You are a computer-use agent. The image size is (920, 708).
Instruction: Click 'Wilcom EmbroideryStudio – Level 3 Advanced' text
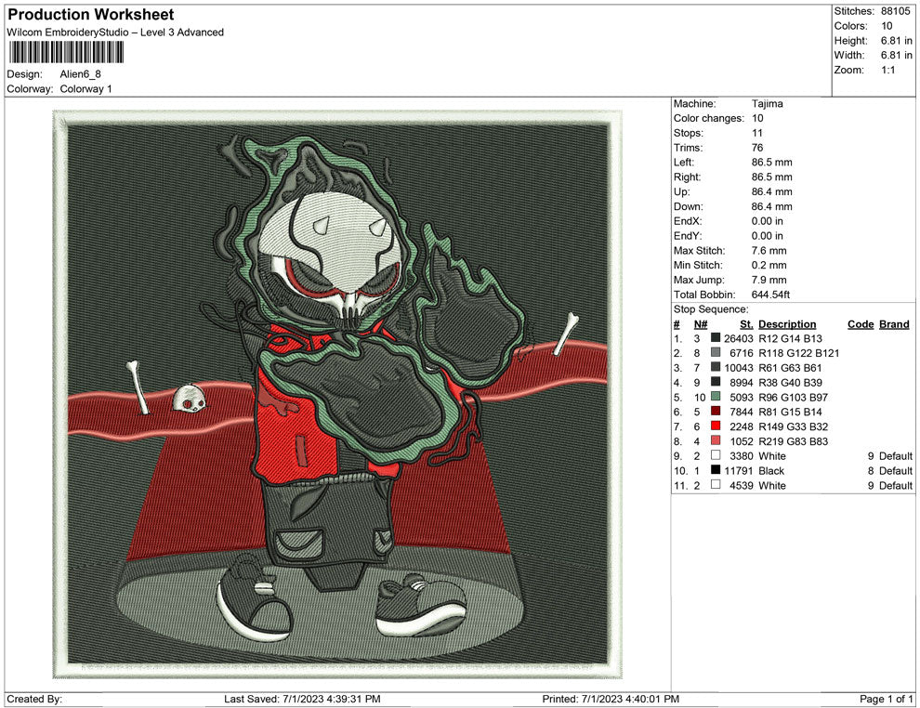(x=115, y=33)
